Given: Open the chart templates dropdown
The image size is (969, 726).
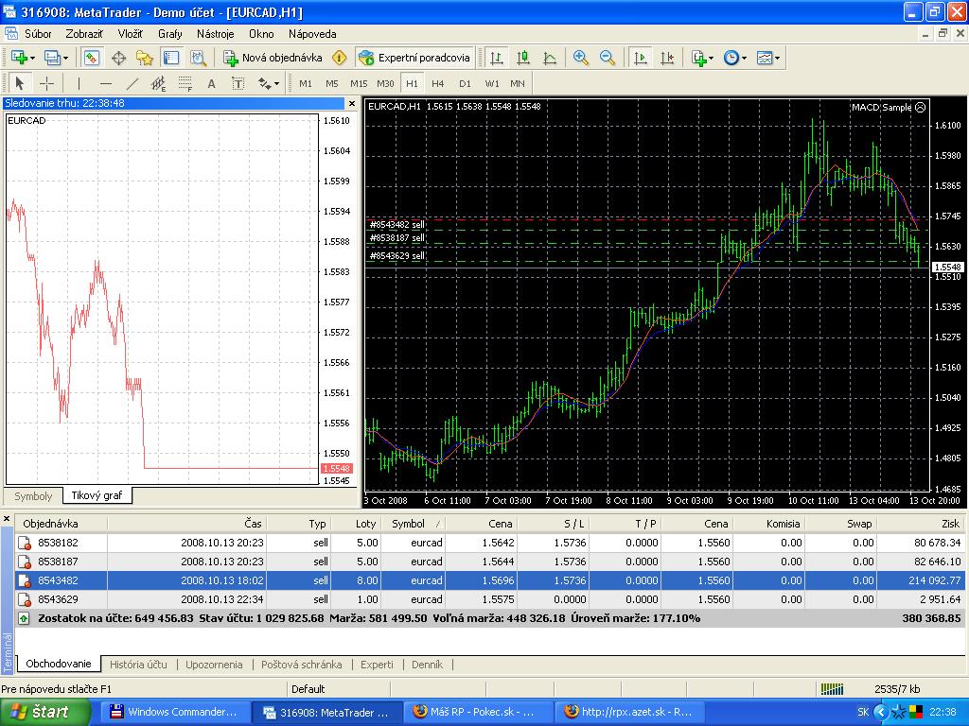Looking at the screenshot, I should click(x=777, y=58).
